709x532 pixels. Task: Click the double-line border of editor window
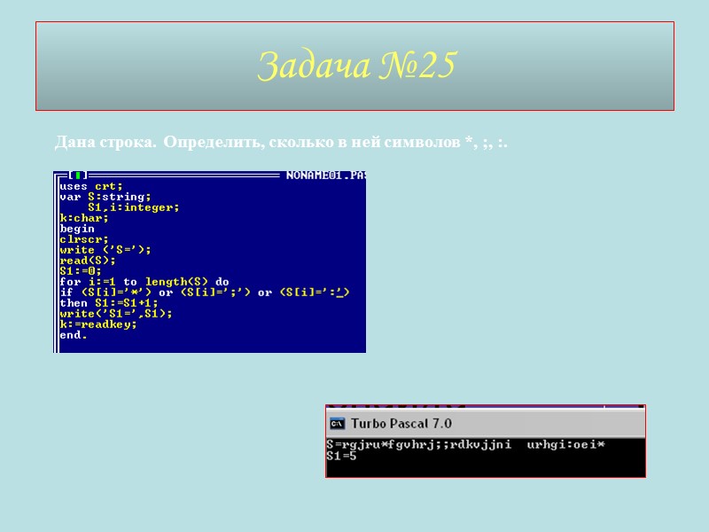177,175
